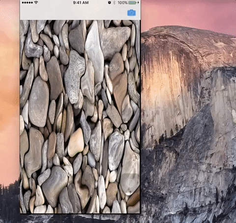Click the 100% battery percentage text
This screenshot has width=236, height=223.
coord(122,2)
